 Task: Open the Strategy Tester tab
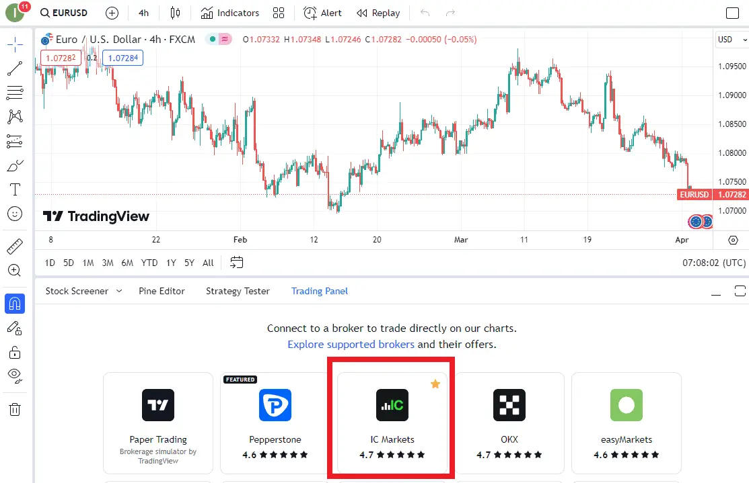(238, 291)
